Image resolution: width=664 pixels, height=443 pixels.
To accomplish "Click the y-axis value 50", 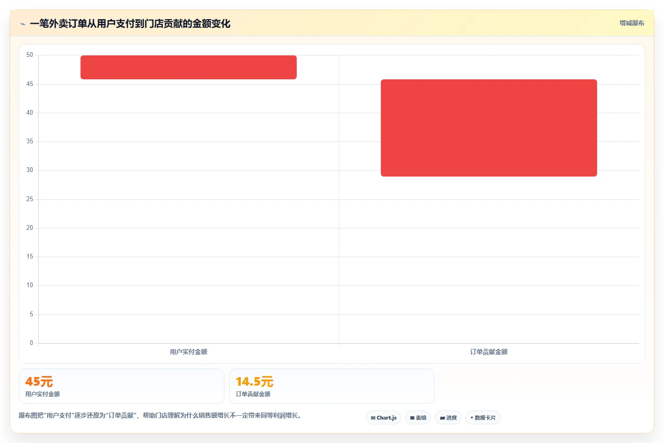I will tap(30, 55).
